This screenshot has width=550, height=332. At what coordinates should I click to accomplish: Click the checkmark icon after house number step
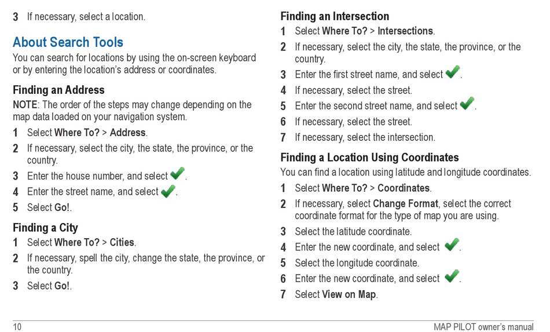coord(178,173)
